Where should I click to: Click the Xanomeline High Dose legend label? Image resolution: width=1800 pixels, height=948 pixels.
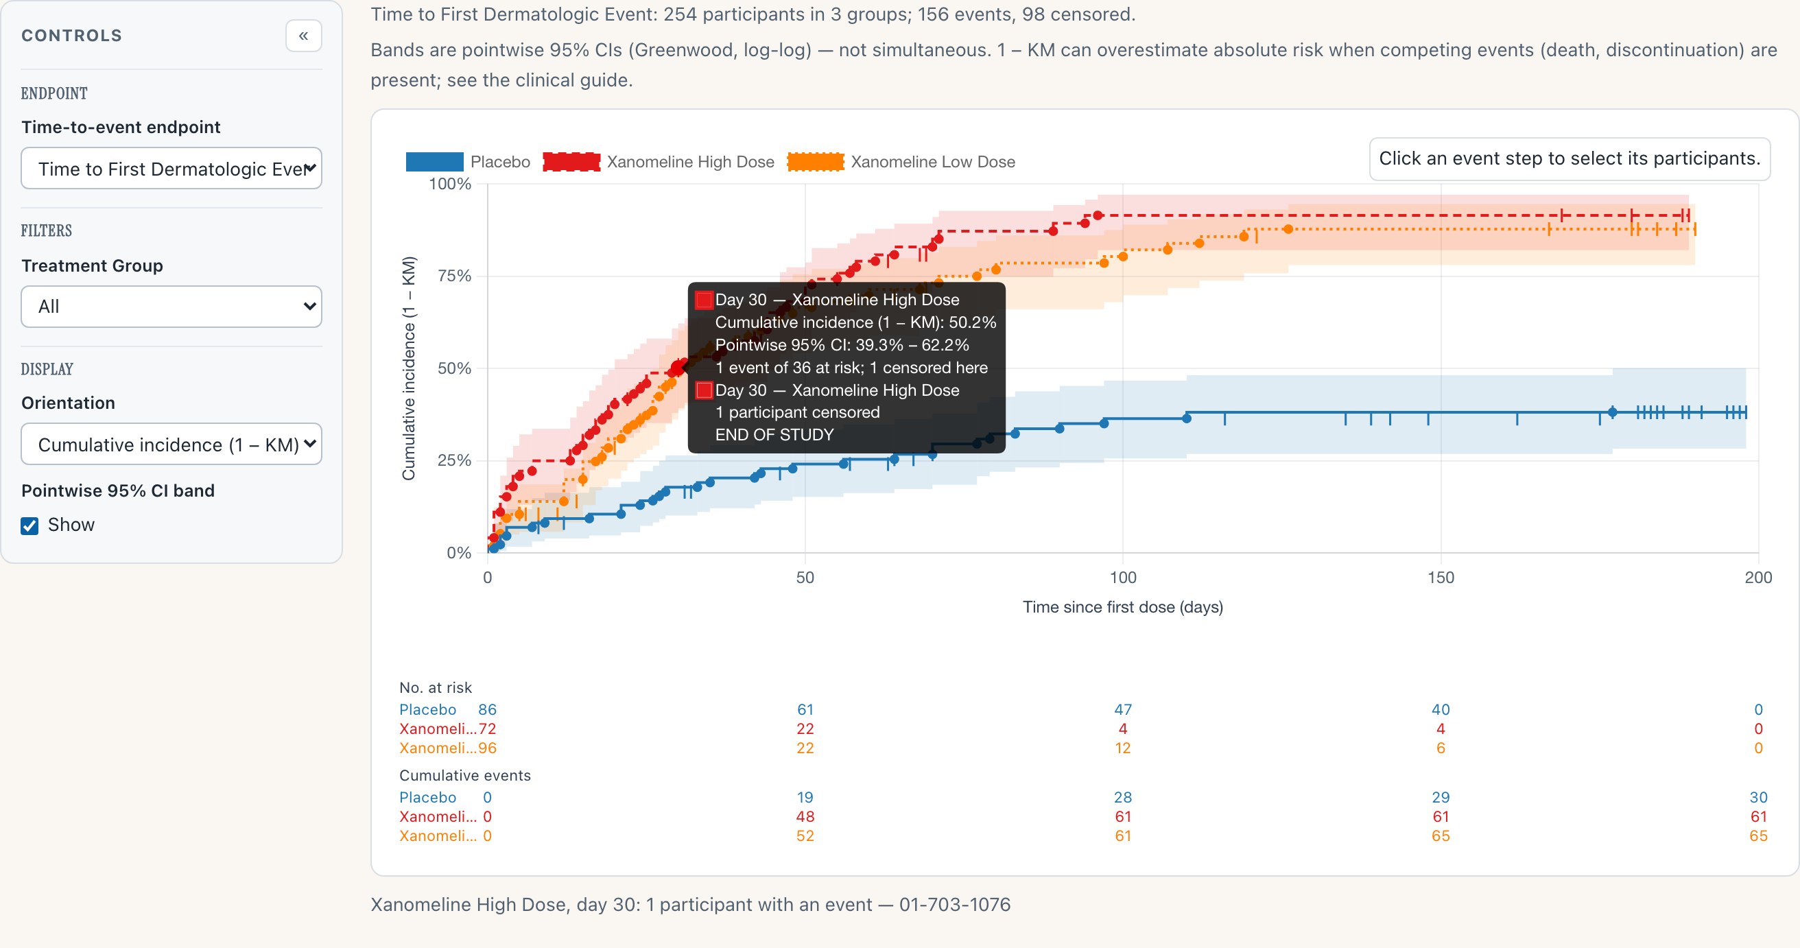(x=690, y=162)
